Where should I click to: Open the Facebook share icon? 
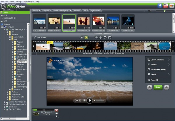coord(160,6)
